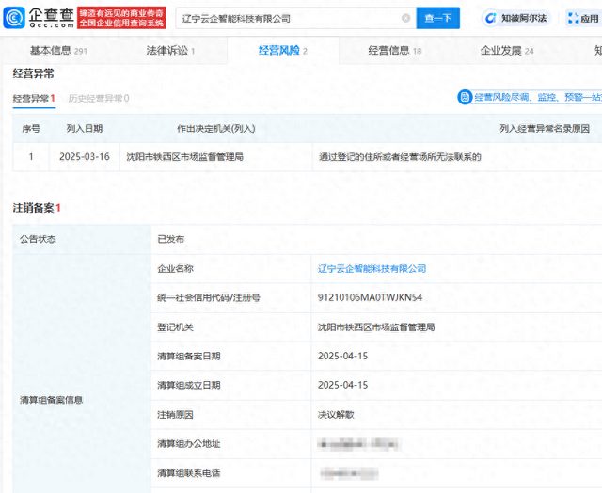Screen dimensions: 602x493
Task: Click the 作出决定机关(列入) column header
Action: (x=216, y=128)
